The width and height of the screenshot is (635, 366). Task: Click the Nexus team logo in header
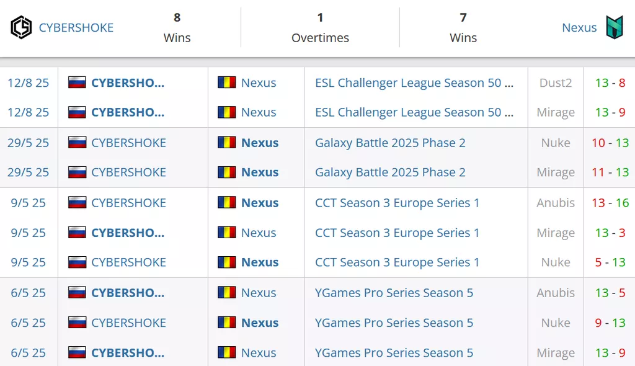point(614,27)
